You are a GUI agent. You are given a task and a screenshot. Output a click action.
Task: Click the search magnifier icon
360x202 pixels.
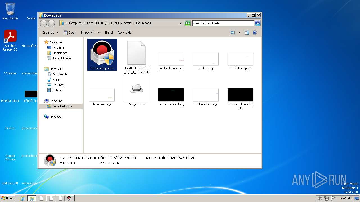257,23
